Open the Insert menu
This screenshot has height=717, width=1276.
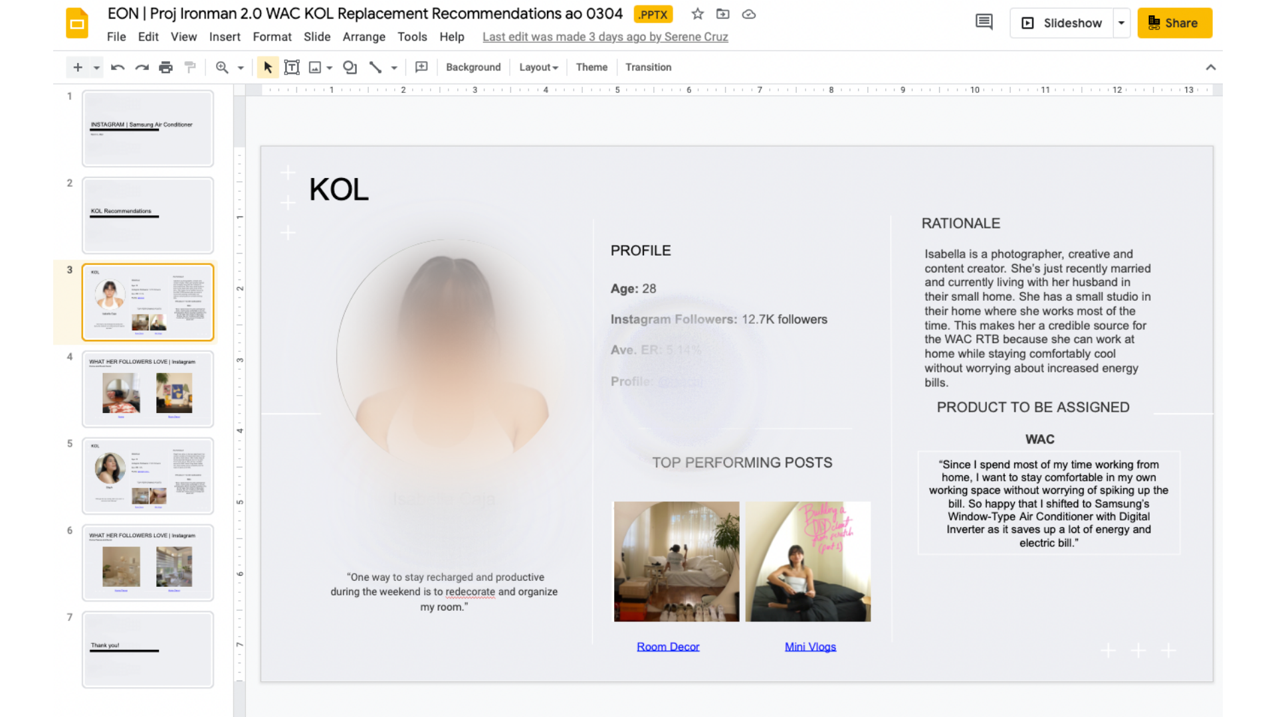[x=225, y=37]
